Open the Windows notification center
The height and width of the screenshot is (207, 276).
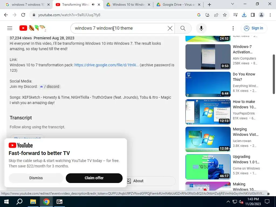pos(267,202)
